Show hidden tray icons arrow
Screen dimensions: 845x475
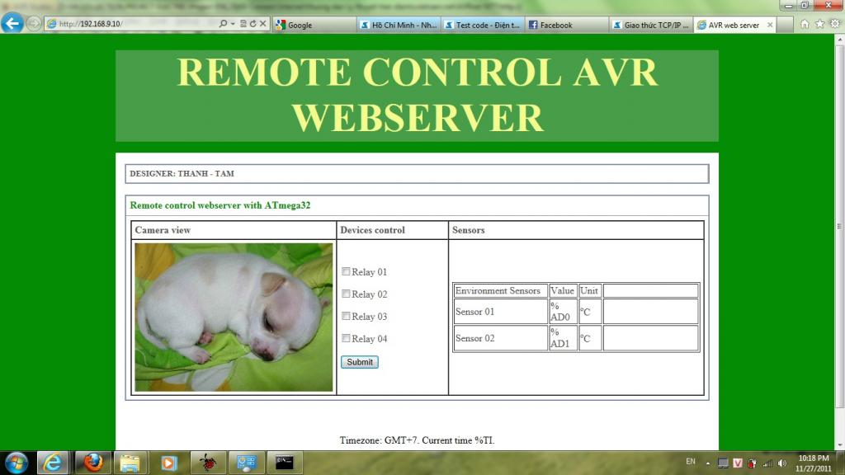(x=708, y=463)
